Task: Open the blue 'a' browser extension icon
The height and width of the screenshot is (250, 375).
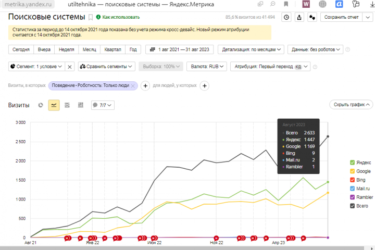Action: [339, 4]
